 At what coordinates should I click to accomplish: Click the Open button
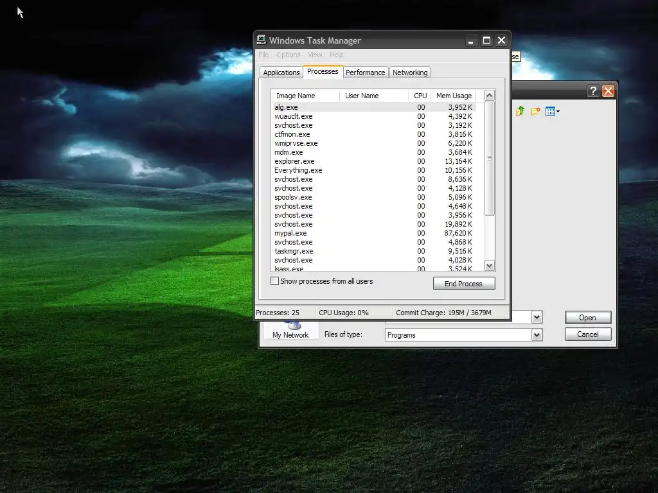tap(587, 318)
